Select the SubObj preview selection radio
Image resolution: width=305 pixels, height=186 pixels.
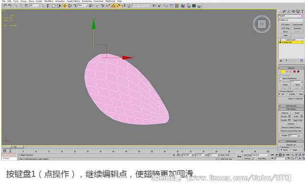pyautogui.click(x=287, y=94)
